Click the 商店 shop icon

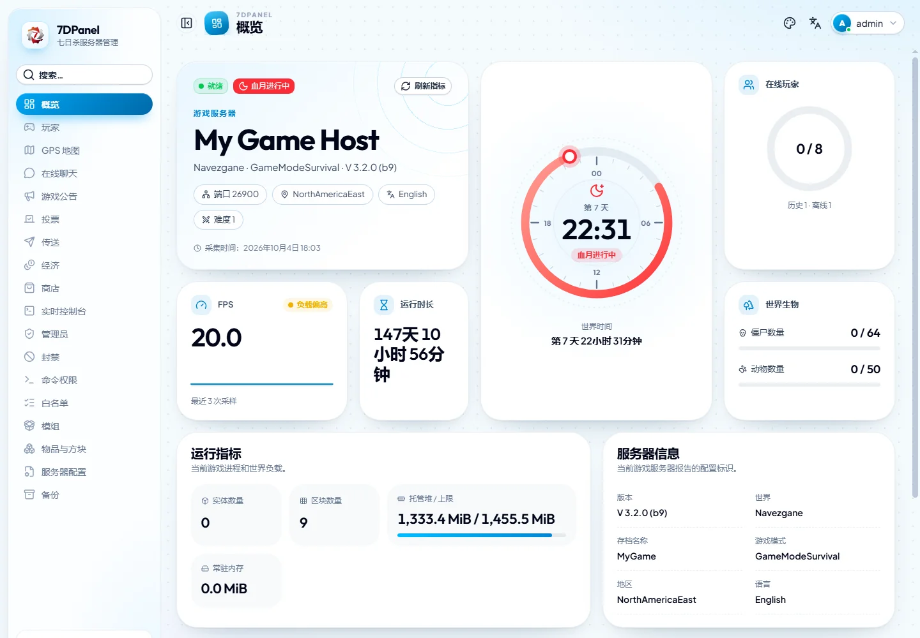(29, 288)
